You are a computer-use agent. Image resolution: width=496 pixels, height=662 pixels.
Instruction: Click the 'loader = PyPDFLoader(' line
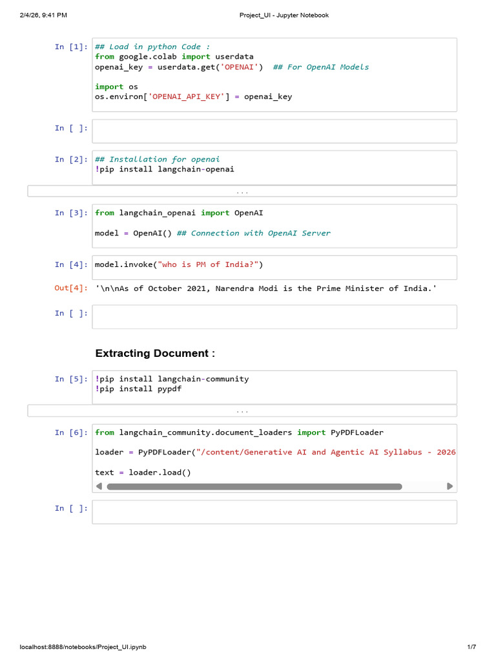pos(275,452)
